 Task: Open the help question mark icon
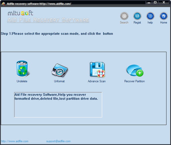pos(150,16)
